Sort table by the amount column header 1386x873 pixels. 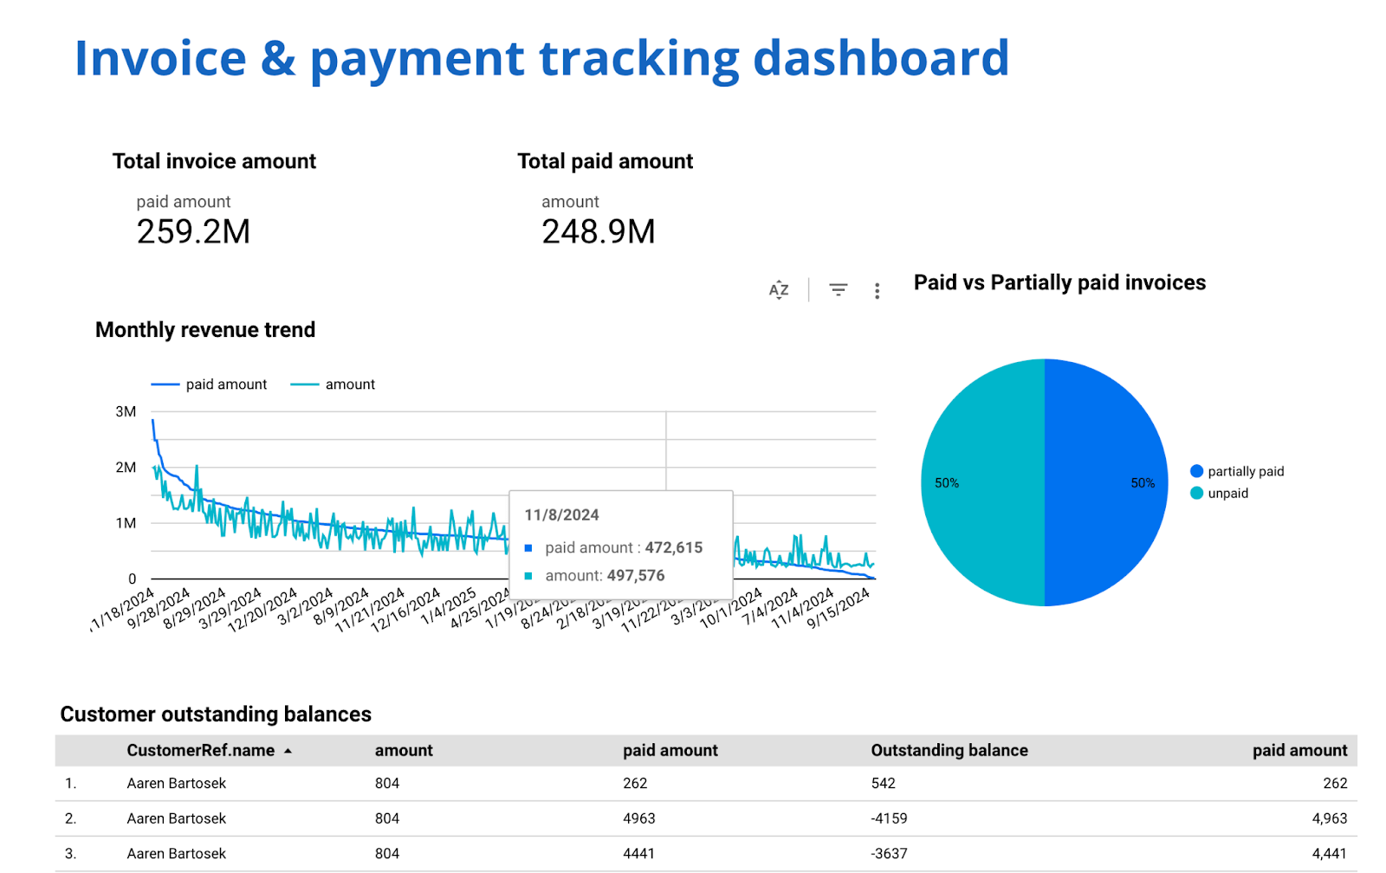[404, 751]
